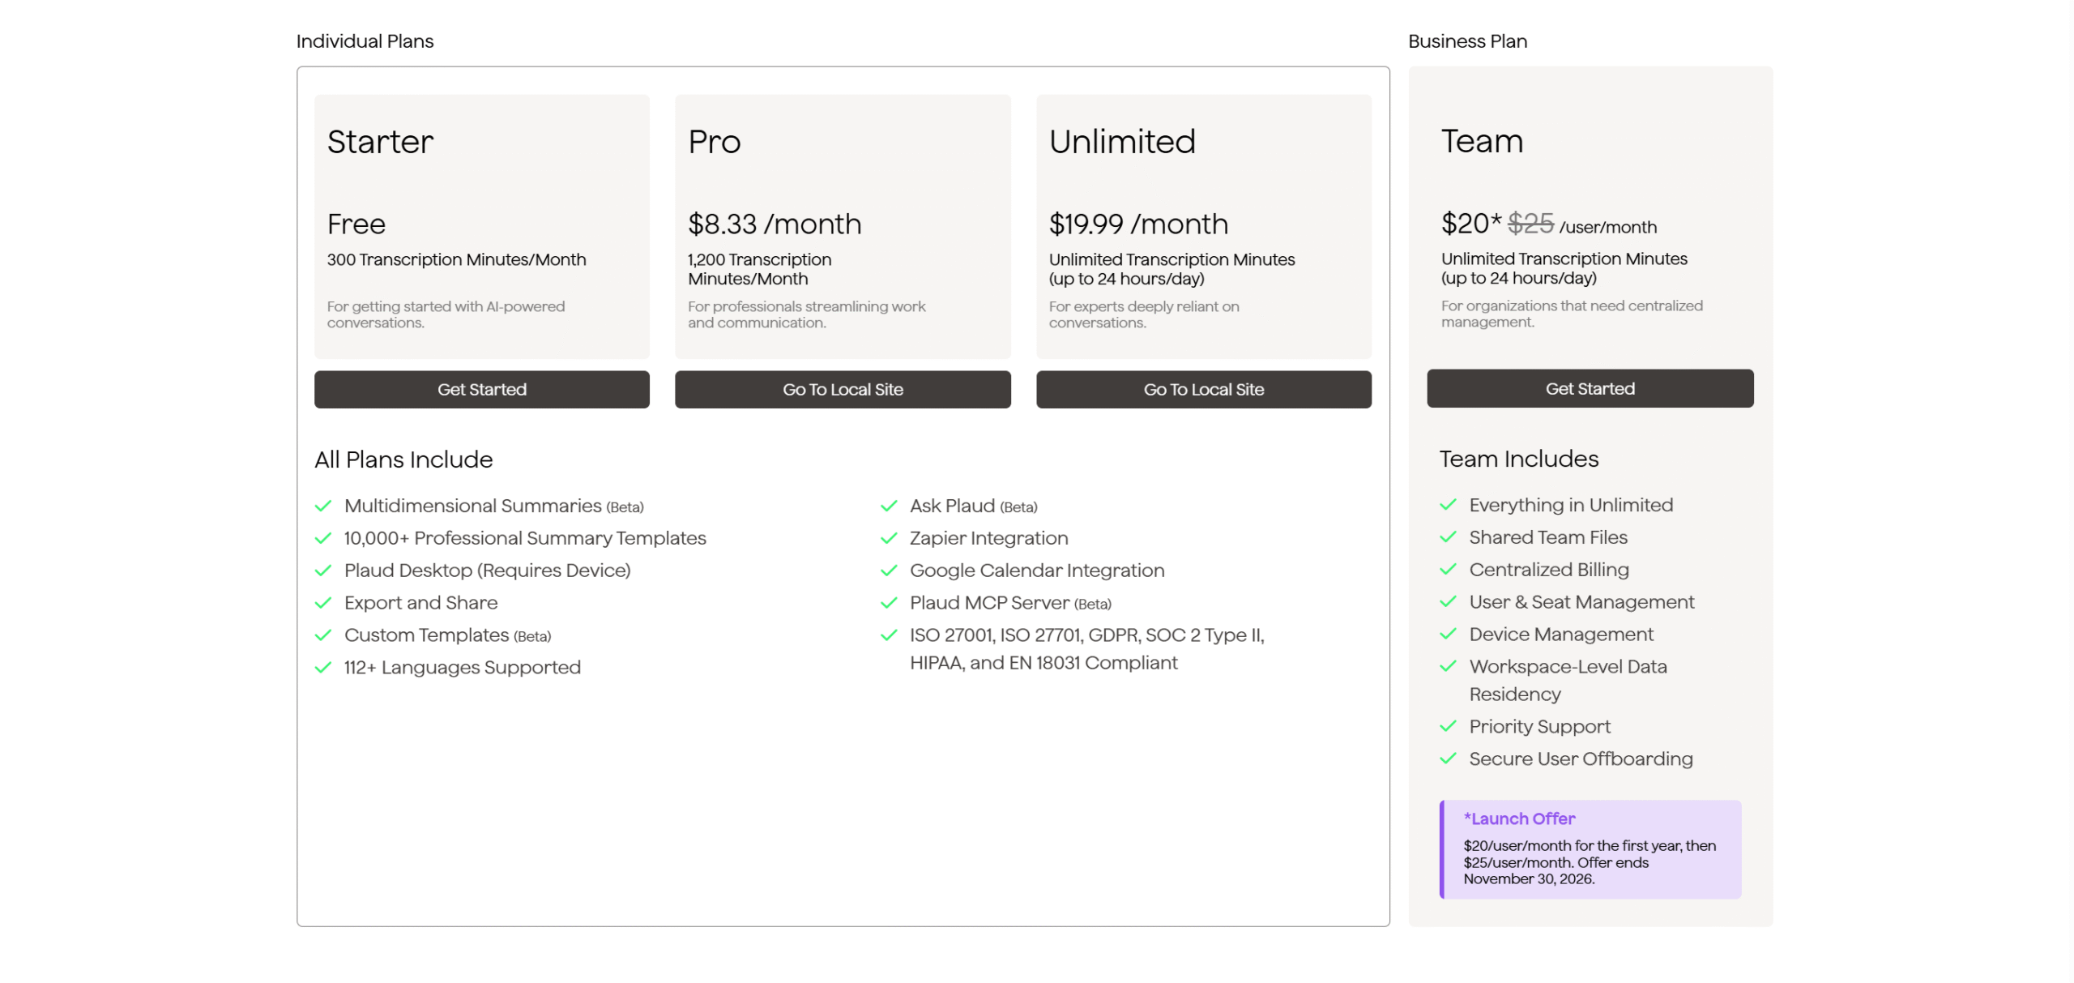The height and width of the screenshot is (983, 2074).
Task: Click the checkmark beside Multidimensional Summaries
Action: [x=323, y=506]
